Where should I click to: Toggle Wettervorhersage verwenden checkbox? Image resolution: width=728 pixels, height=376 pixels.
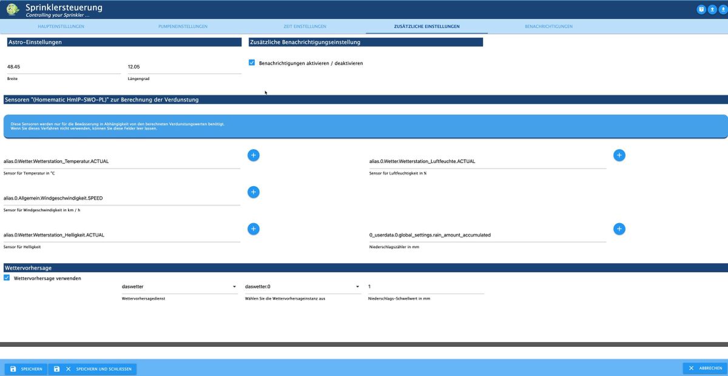point(7,278)
